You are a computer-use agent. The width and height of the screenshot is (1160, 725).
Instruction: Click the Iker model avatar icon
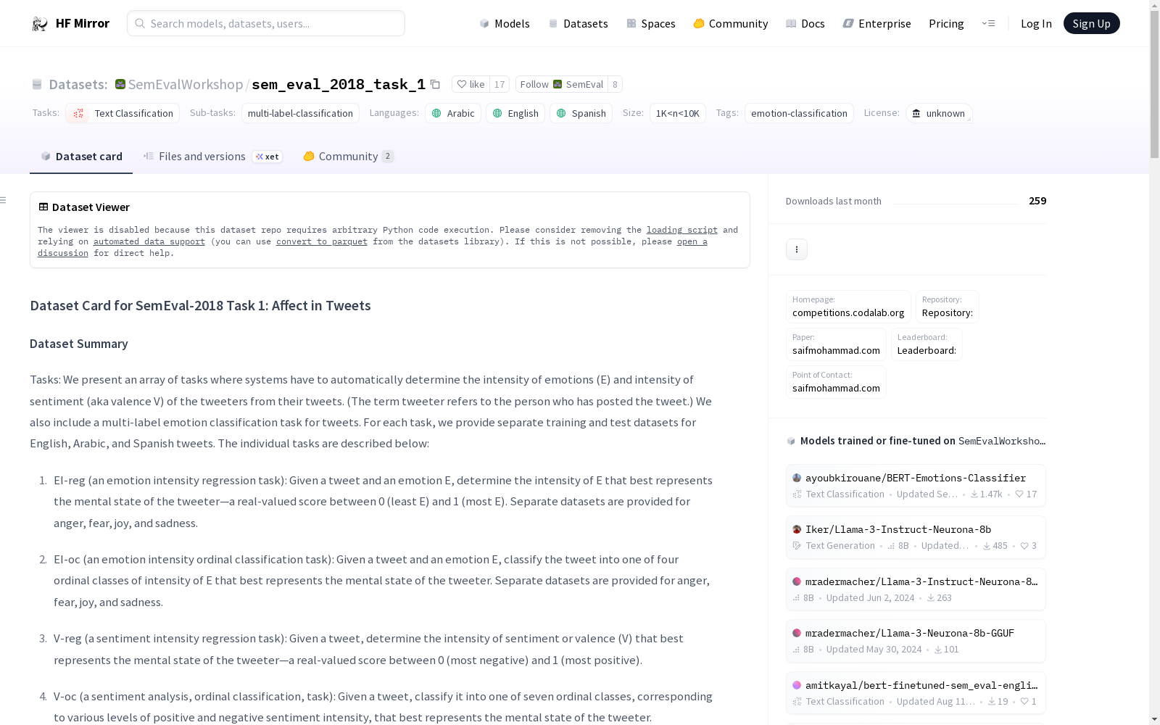coord(797,529)
